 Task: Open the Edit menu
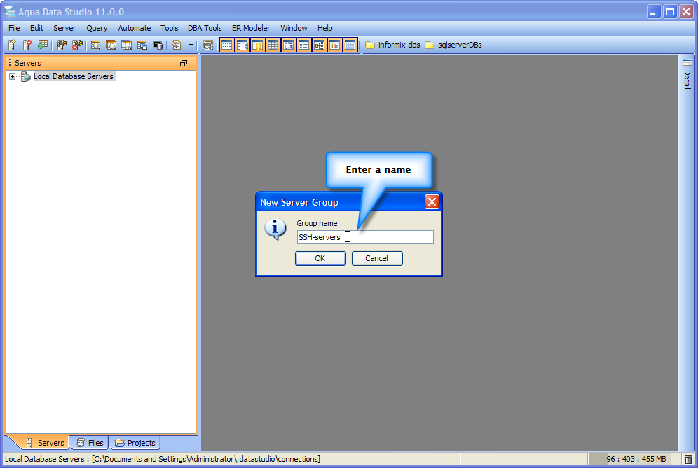36,28
